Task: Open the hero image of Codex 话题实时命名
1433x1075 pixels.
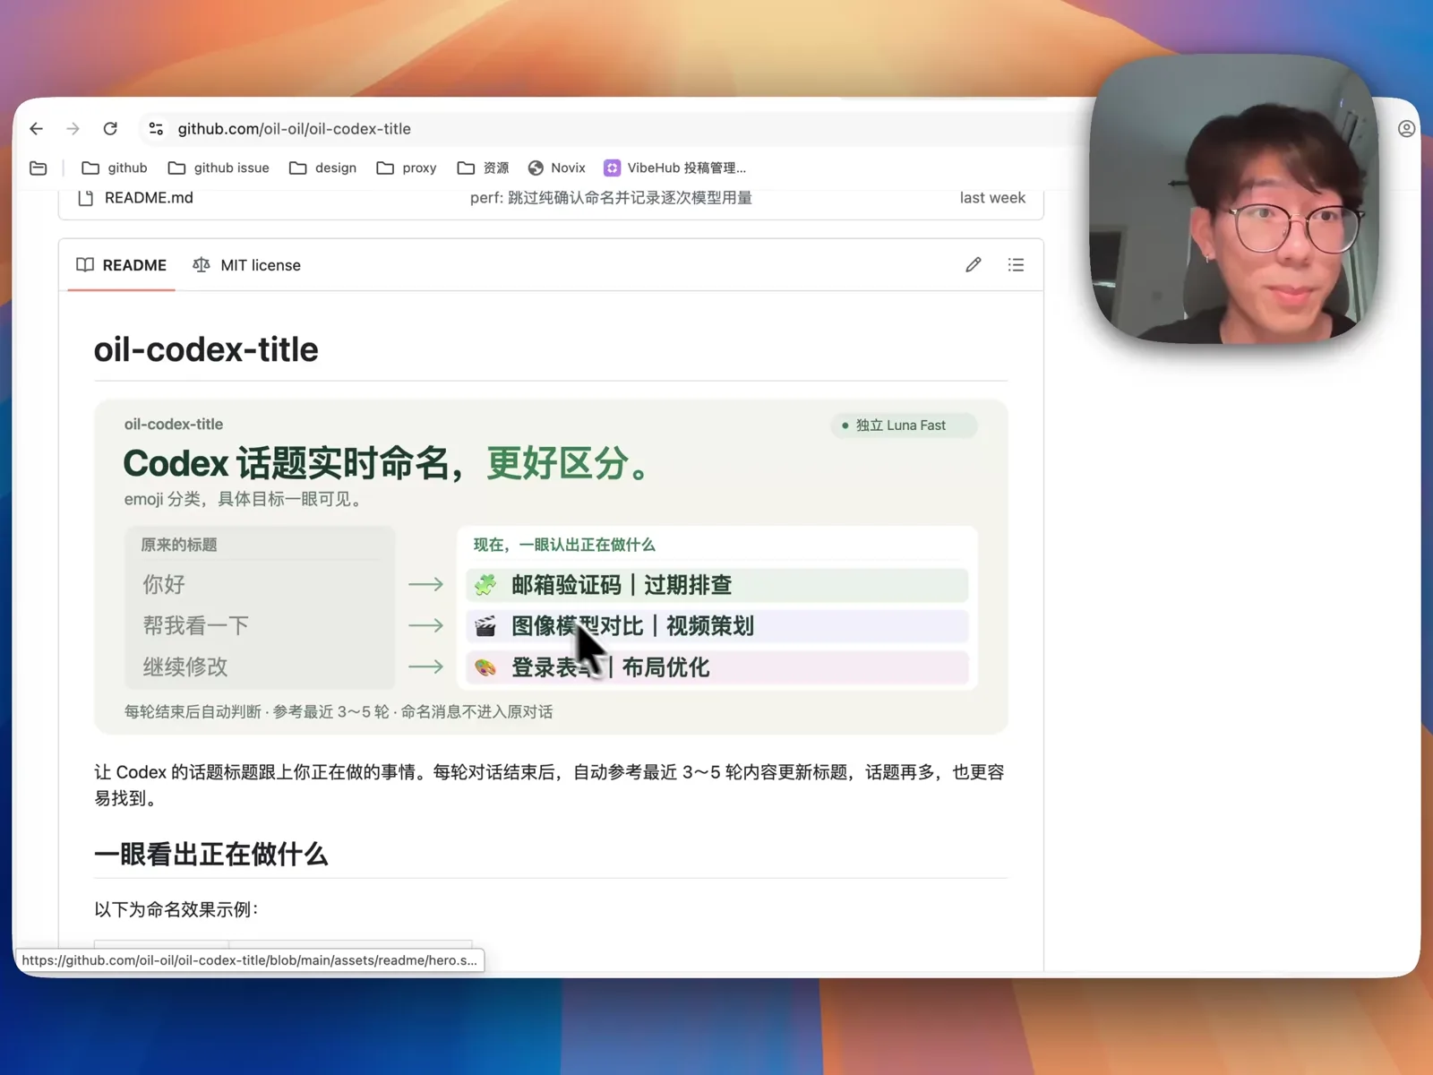Action: [x=551, y=566]
